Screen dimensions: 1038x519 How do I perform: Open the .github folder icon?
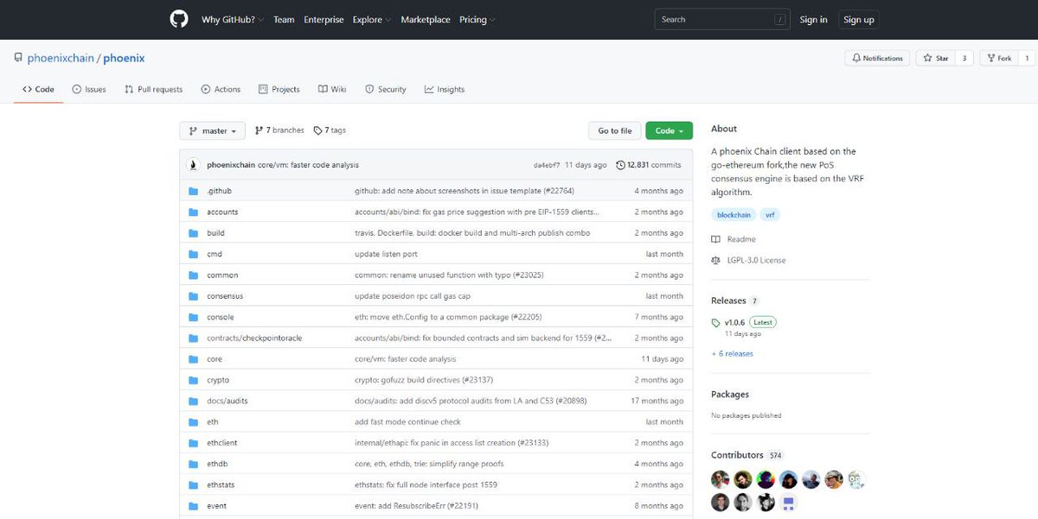[194, 191]
